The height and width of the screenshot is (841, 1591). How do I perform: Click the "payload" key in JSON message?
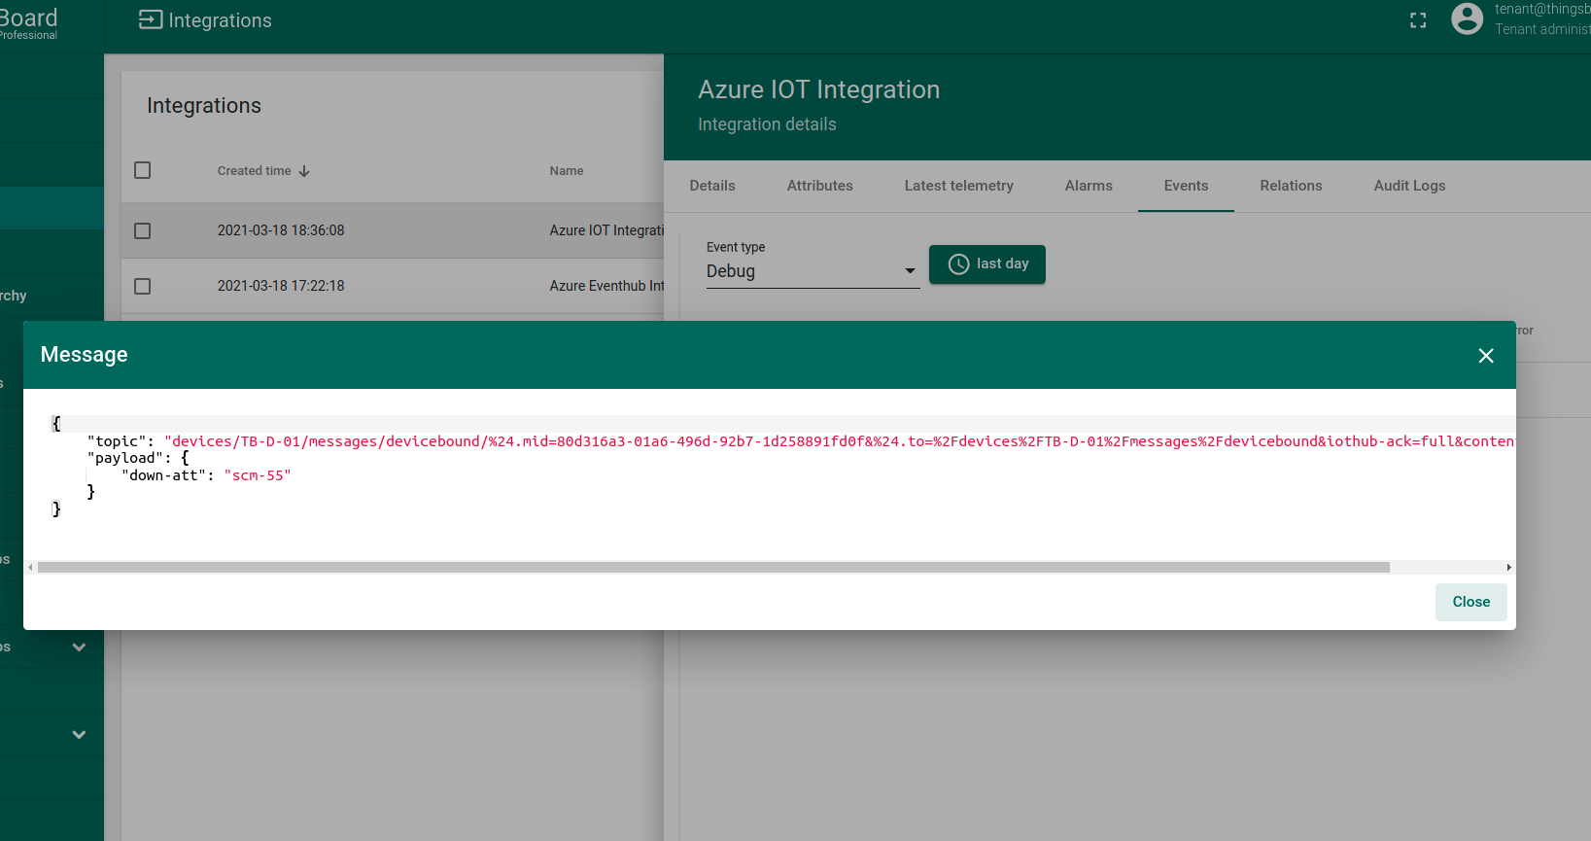[x=125, y=458]
